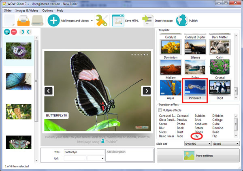Click the Publish globe icon
The height and width of the screenshot is (171, 243).
182,21
